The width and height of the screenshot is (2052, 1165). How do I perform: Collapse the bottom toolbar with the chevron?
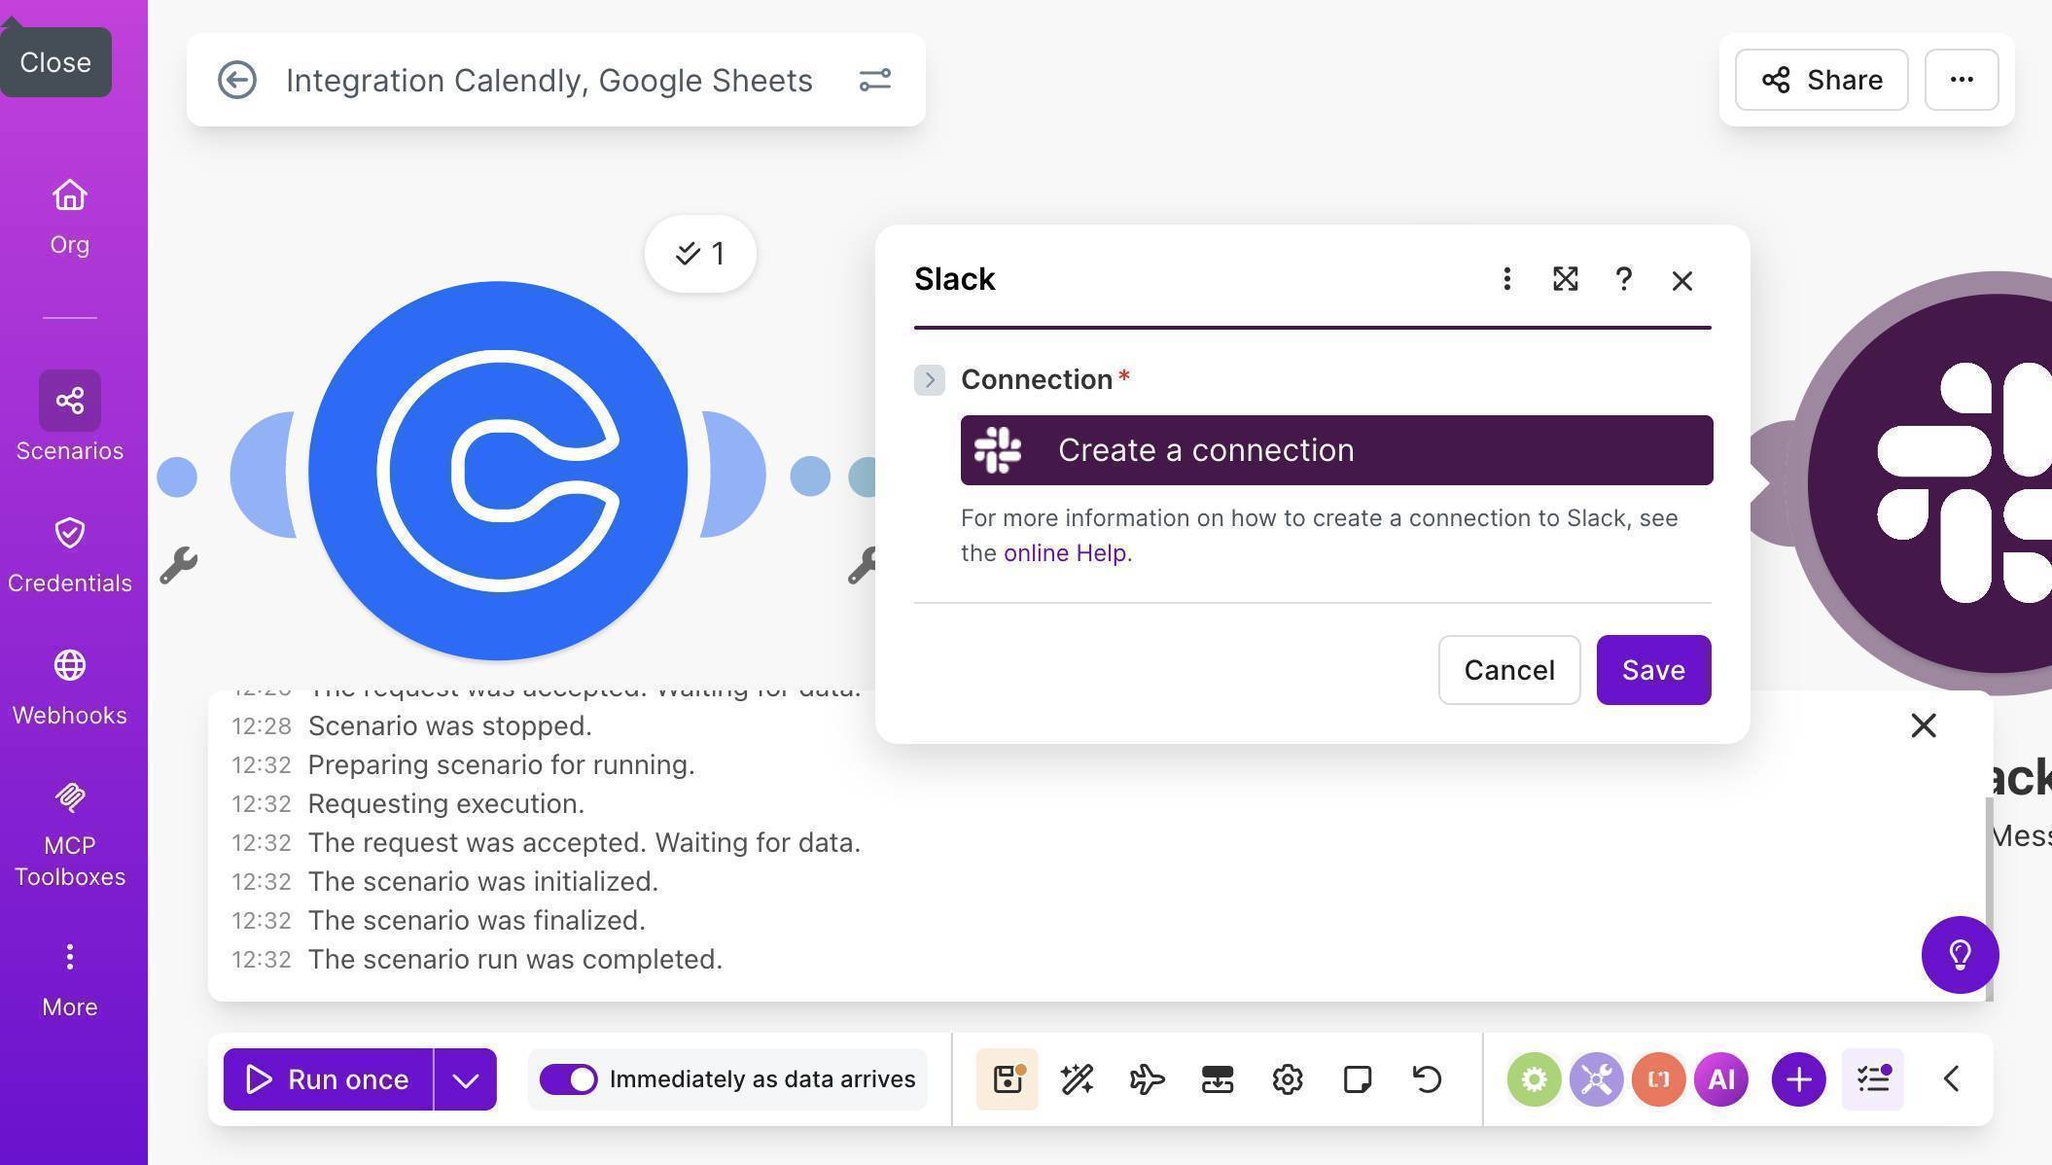(x=1950, y=1078)
